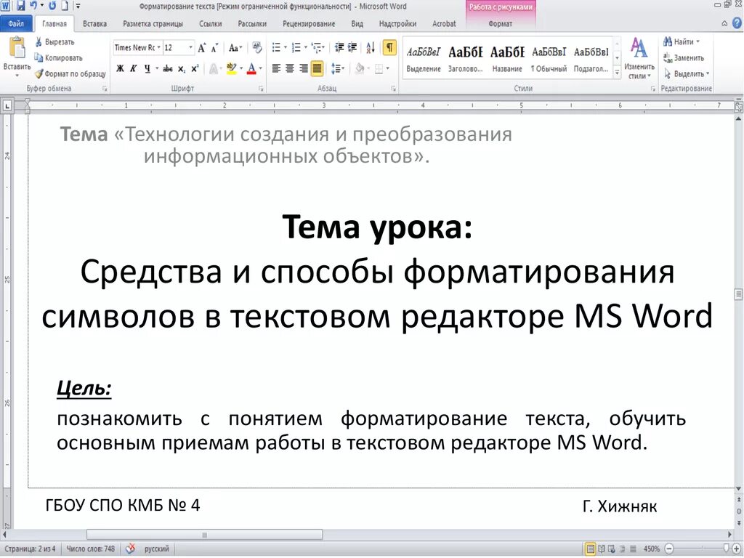Toggle Bold (Ж) formatting
Image resolution: width=744 pixels, height=558 pixels.
[x=120, y=69]
